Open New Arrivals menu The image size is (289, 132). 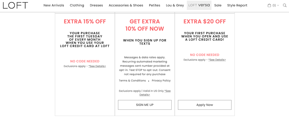[54, 5]
